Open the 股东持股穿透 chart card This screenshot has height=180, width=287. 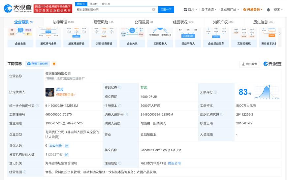(x=76, y=38)
